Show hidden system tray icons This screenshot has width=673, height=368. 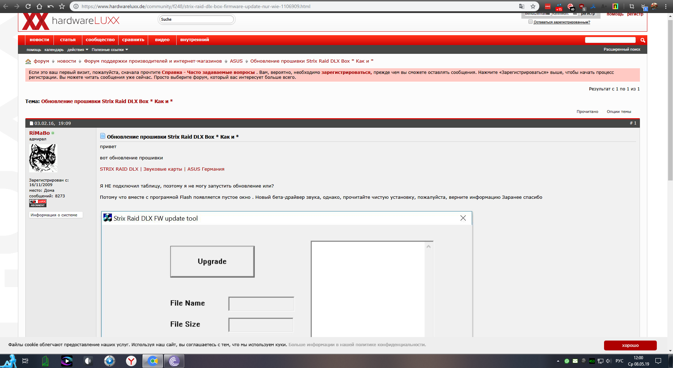558,361
